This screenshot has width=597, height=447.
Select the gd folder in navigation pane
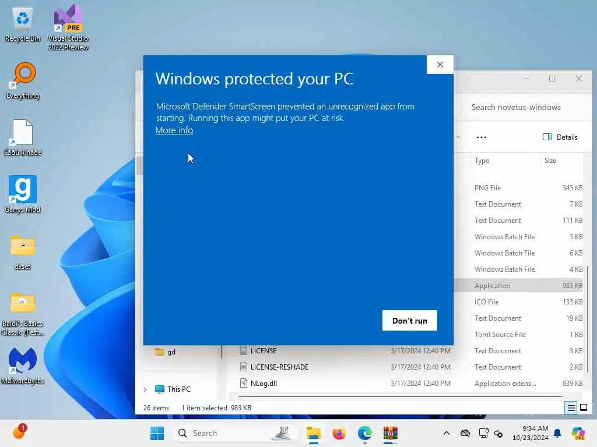[x=166, y=352]
